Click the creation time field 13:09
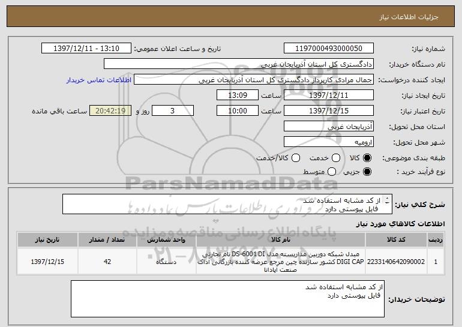 point(238,95)
